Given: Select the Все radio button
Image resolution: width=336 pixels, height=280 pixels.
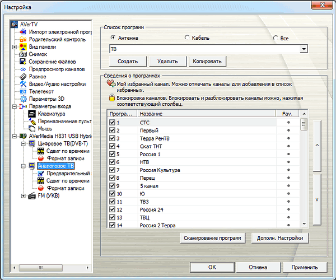Looking at the screenshot, I should [x=276, y=38].
